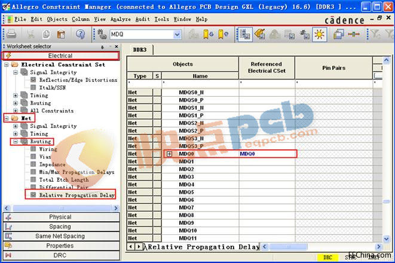Toggle the sun-shaped highlight icon

[320, 34]
